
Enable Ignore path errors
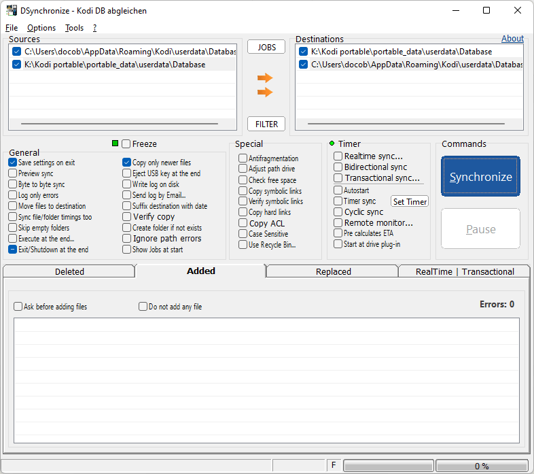[x=126, y=239]
